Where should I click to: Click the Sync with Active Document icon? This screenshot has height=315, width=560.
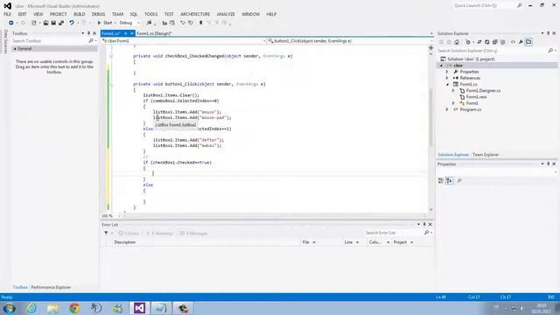click(479, 42)
